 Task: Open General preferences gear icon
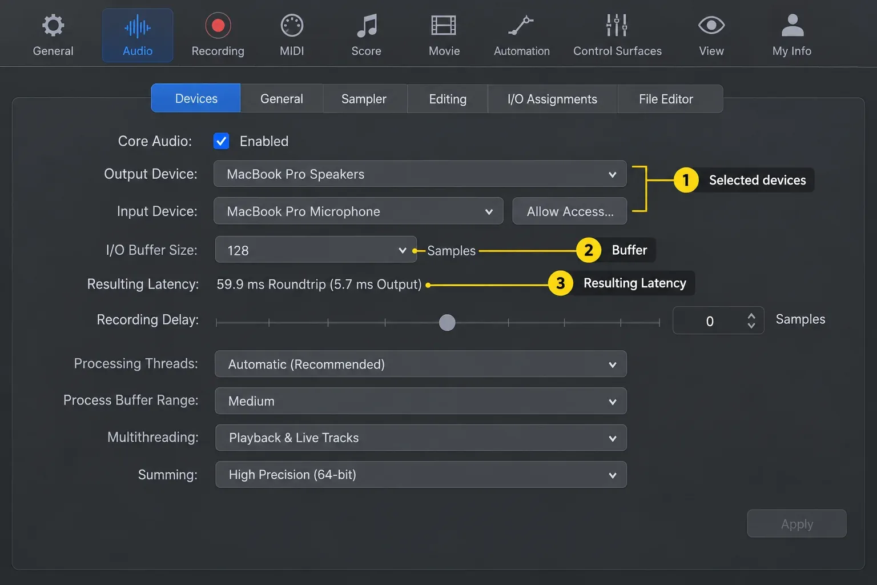coord(53,26)
